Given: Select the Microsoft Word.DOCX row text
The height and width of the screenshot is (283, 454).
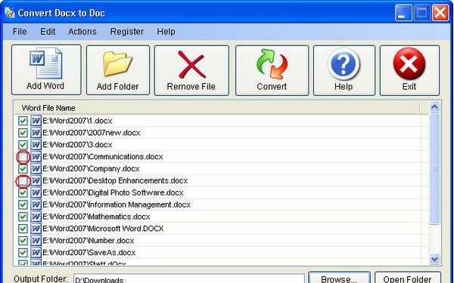Looking at the screenshot, I should point(104,229).
